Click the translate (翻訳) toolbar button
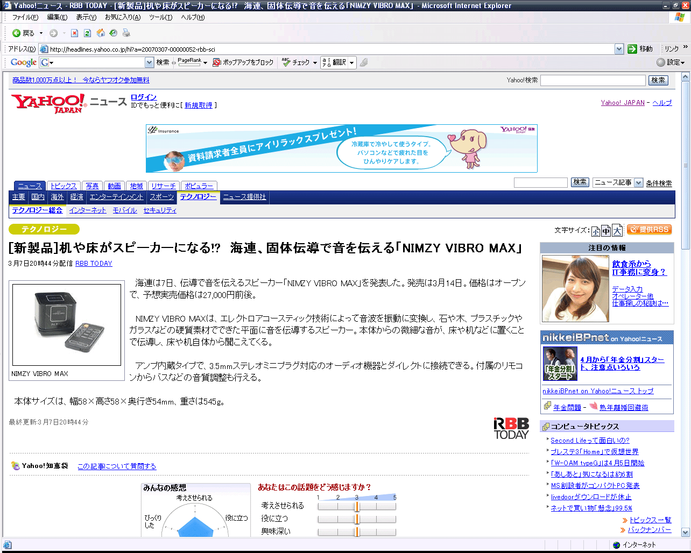 (x=334, y=62)
